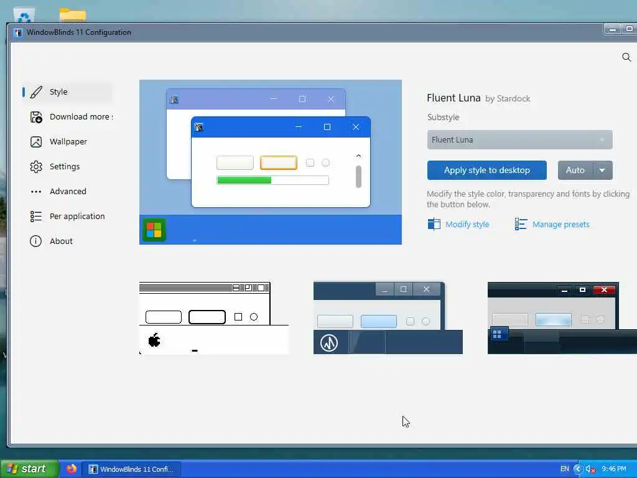637x478 pixels.
Task: Open the Download more section
Action: click(72, 117)
